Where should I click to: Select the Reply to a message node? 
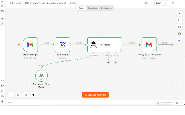(x=149, y=45)
